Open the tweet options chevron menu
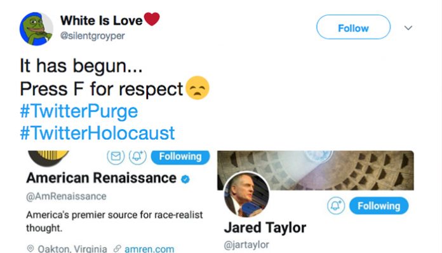 click(x=408, y=27)
